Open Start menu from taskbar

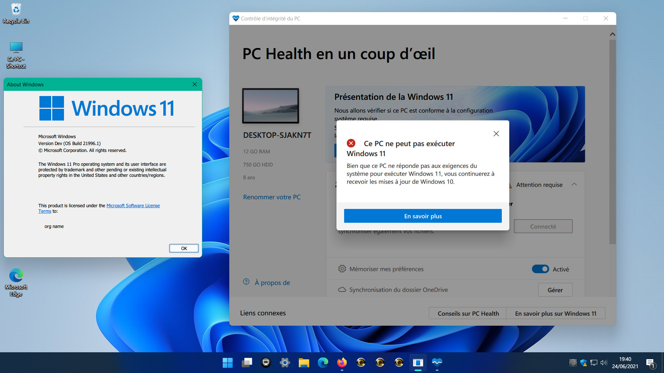[228, 363]
